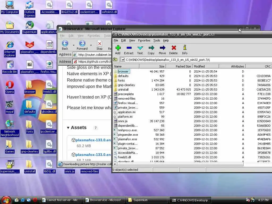Switch to Supermium folder taskbar button
This screenshot has height=204, width=272.
[x=147, y=200]
